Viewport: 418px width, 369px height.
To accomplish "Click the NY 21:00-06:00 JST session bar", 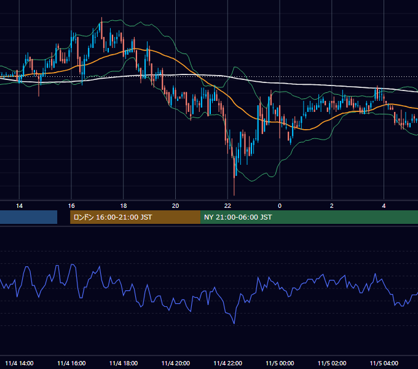I will coord(309,217).
